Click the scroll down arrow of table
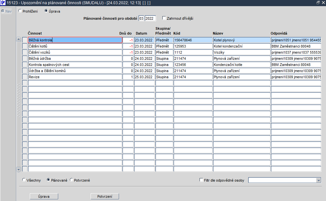 18,170
